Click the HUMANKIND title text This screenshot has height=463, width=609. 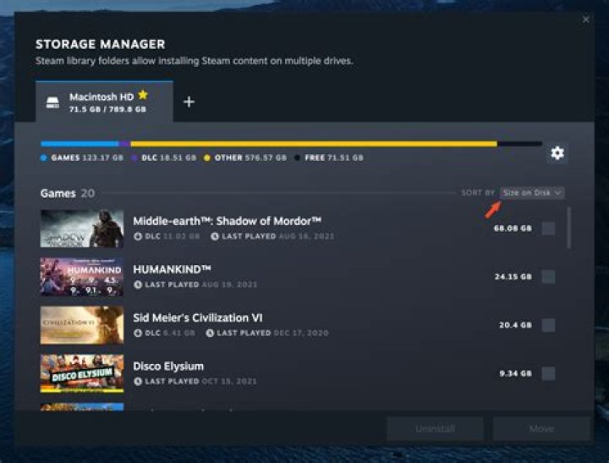(172, 269)
